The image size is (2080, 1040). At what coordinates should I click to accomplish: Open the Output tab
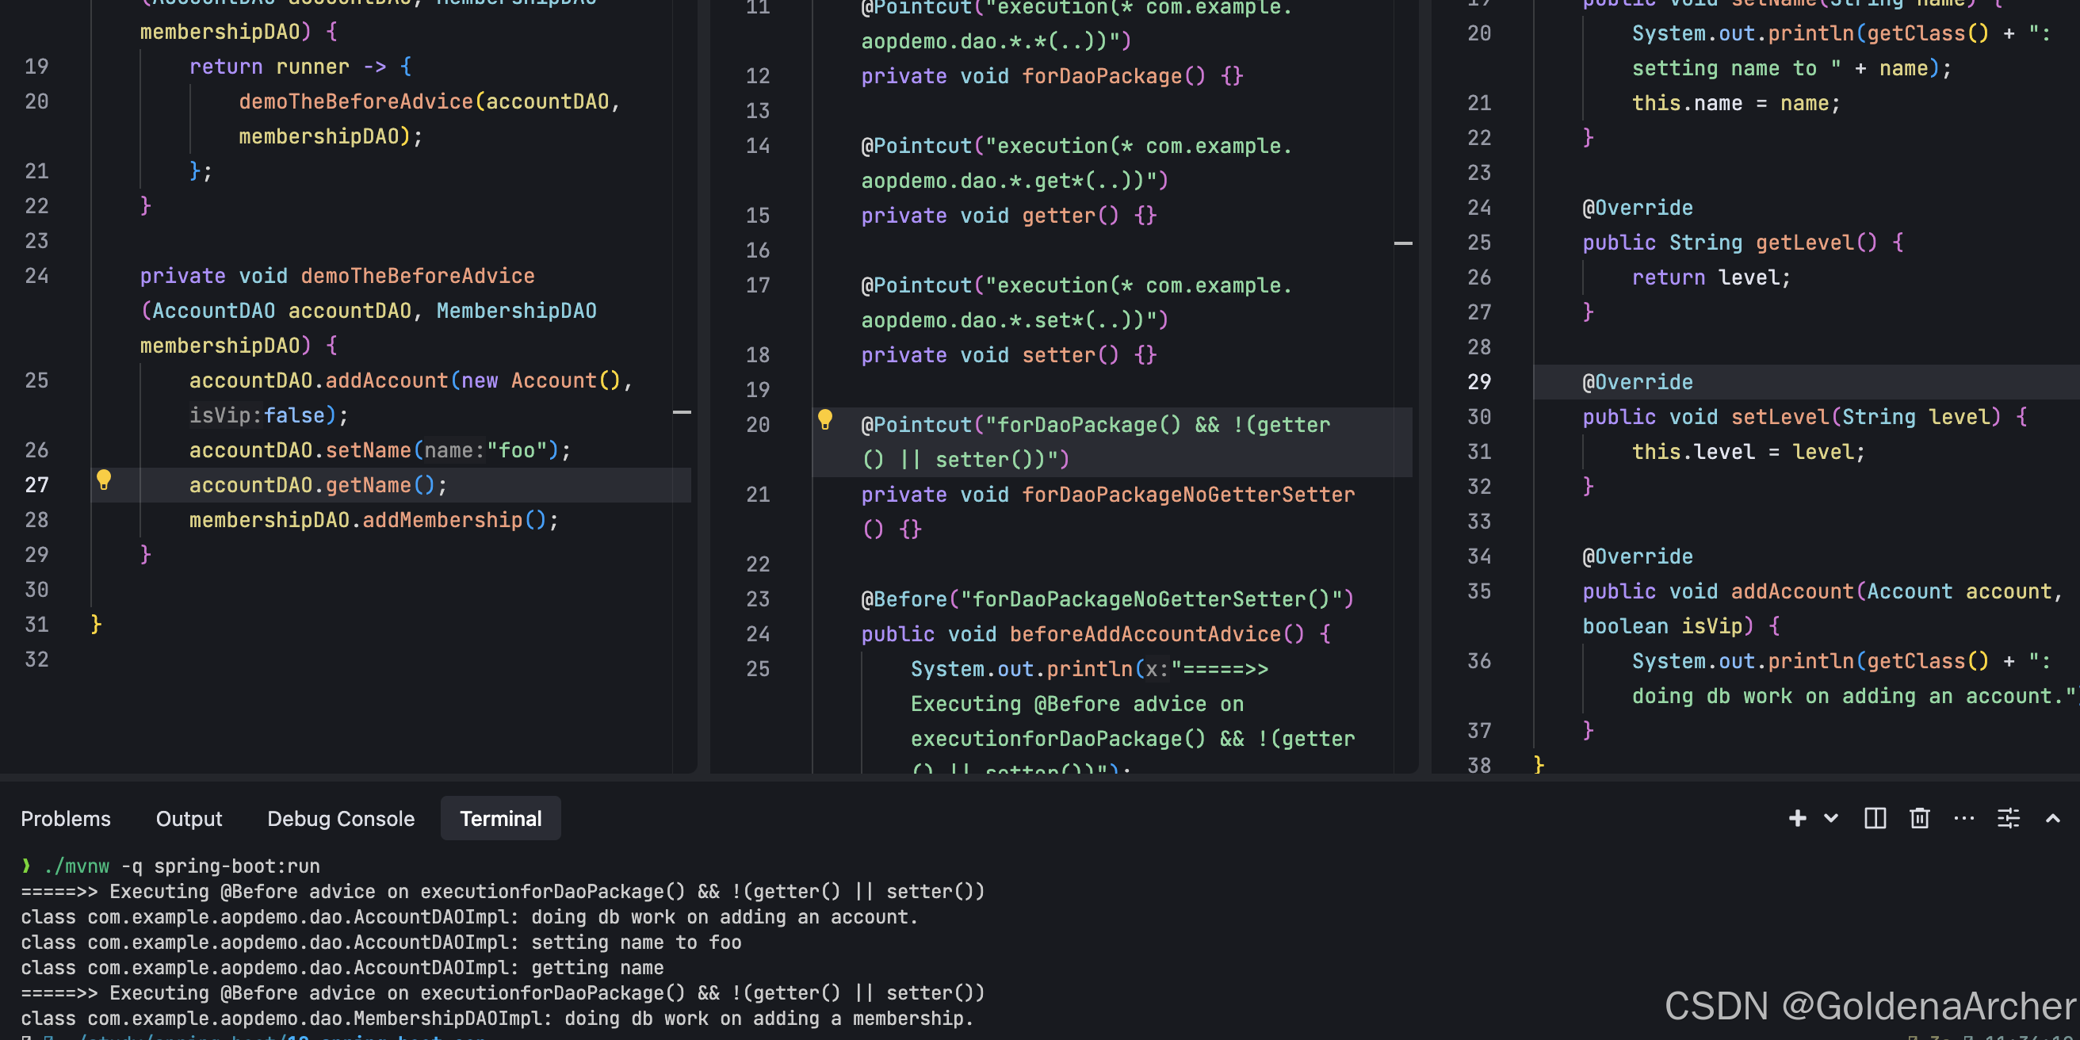(188, 818)
